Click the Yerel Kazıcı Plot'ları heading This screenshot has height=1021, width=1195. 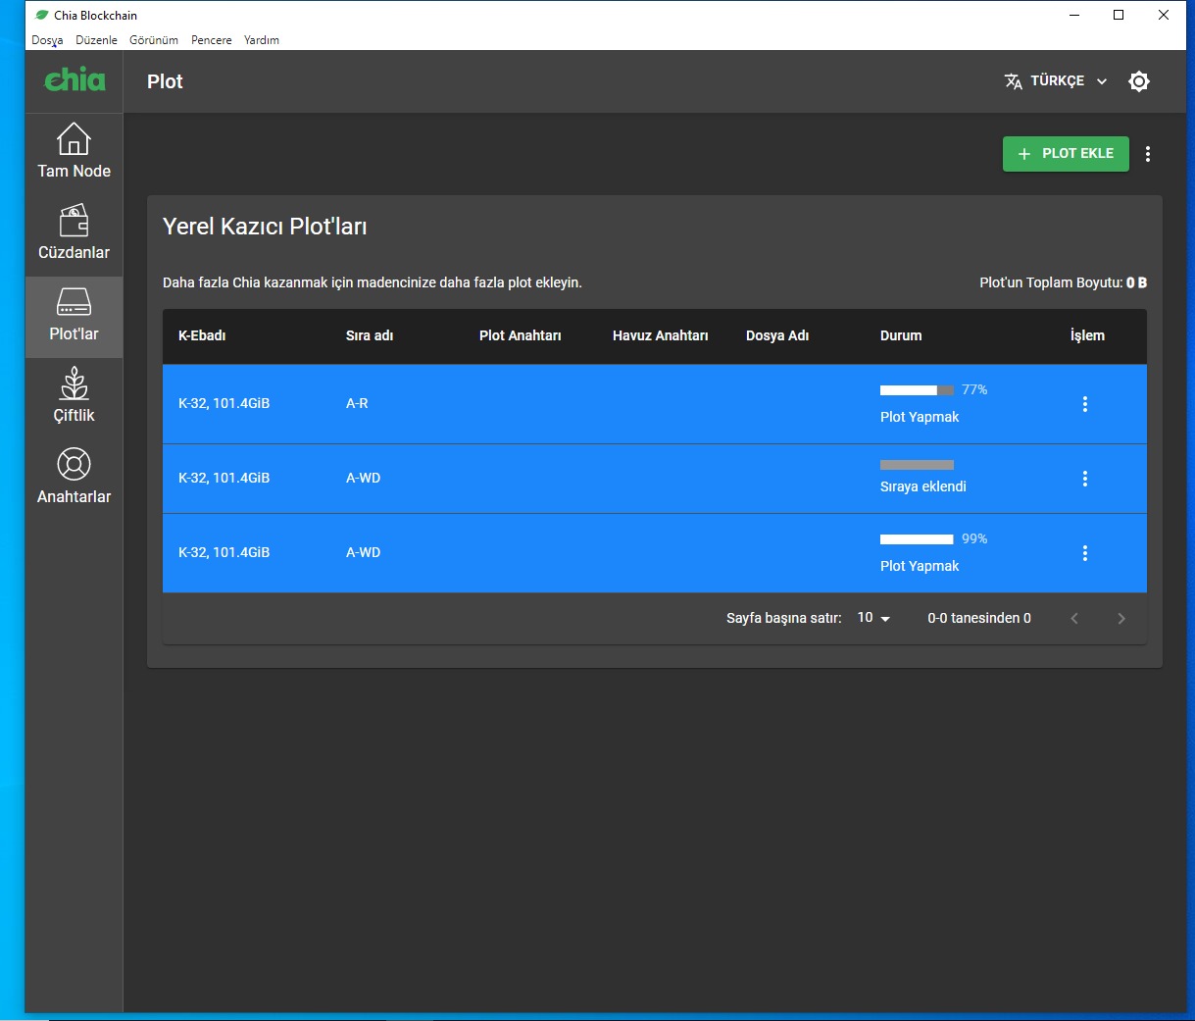tap(265, 227)
